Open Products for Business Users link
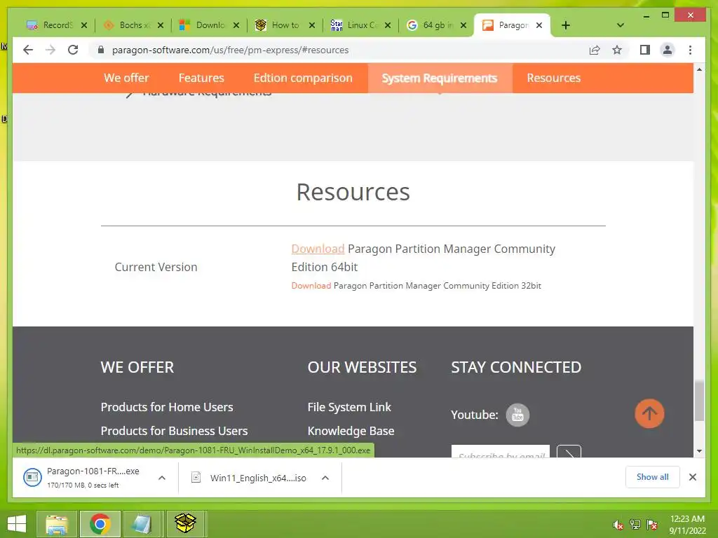Viewport: 718px width, 538px height. click(x=174, y=431)
